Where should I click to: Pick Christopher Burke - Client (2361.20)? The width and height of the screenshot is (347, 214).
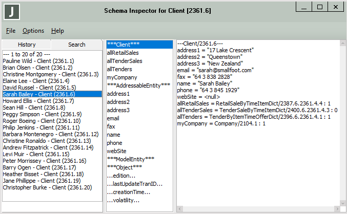(x=47, y=187)
